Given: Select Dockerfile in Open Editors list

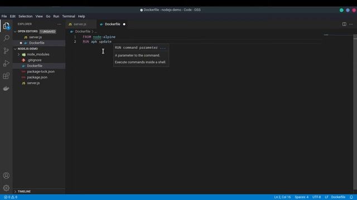Looking at the screenshot, I should coord(39,43).
